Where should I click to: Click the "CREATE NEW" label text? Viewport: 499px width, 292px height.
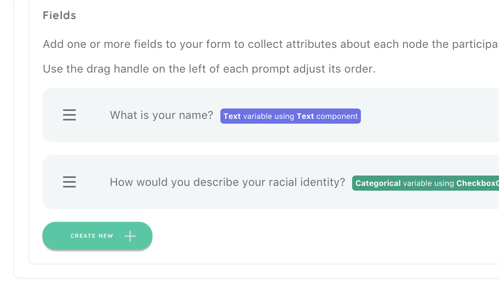92,236
